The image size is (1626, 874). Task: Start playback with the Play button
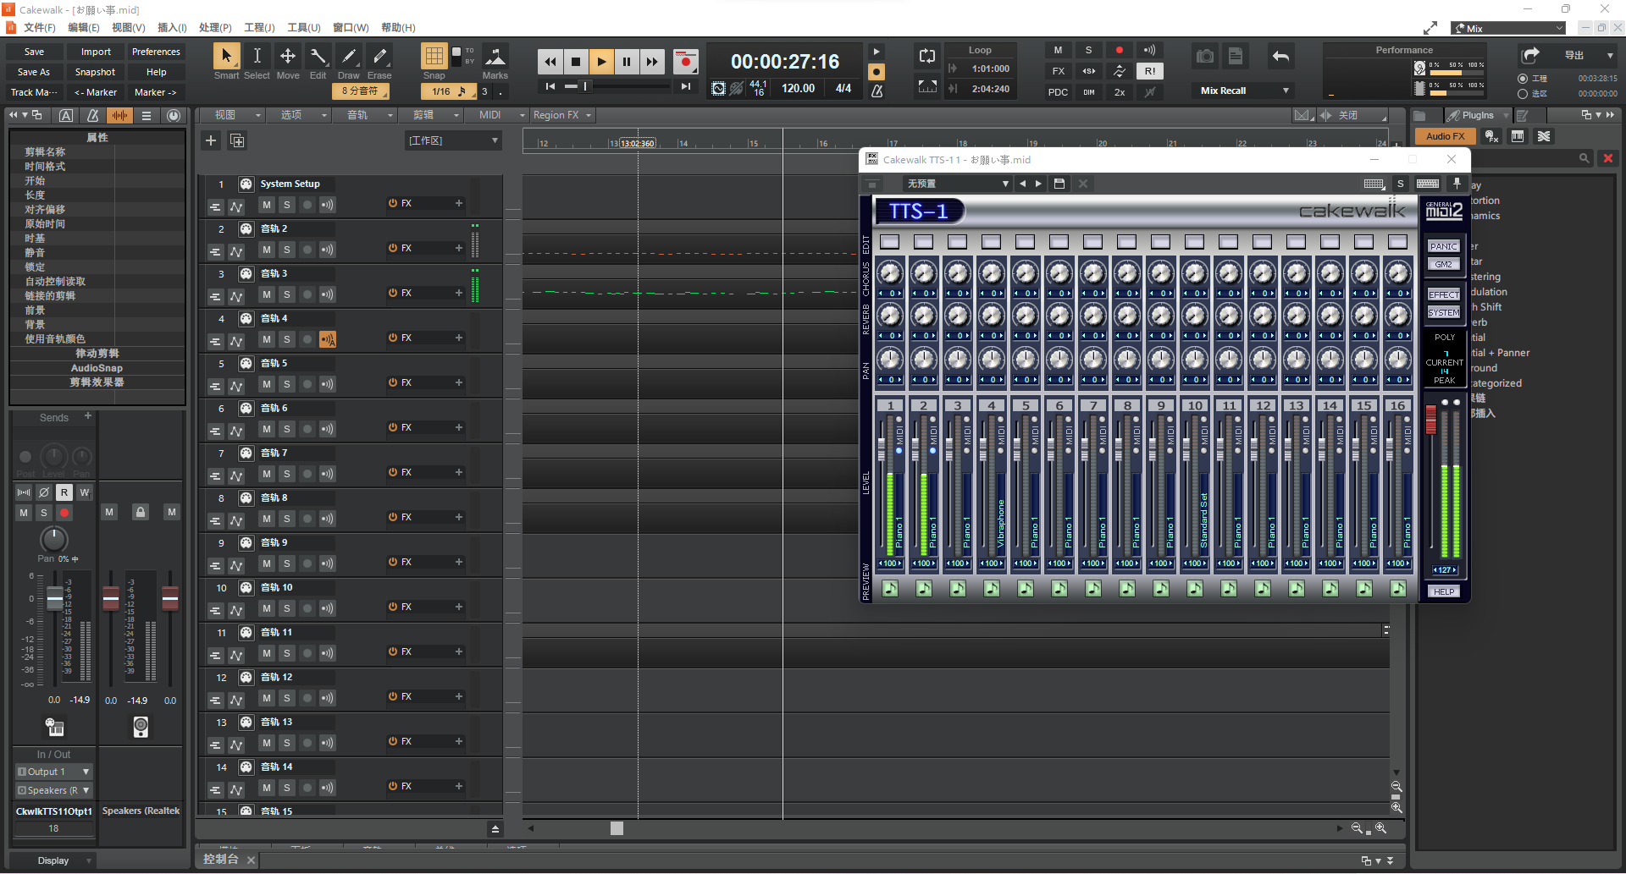pyautogui.click(x=601, y=61)
